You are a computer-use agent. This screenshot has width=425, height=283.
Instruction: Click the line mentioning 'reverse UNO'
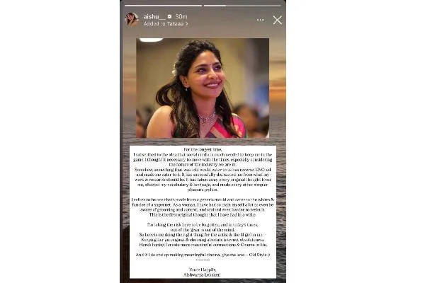click(203, 170)
